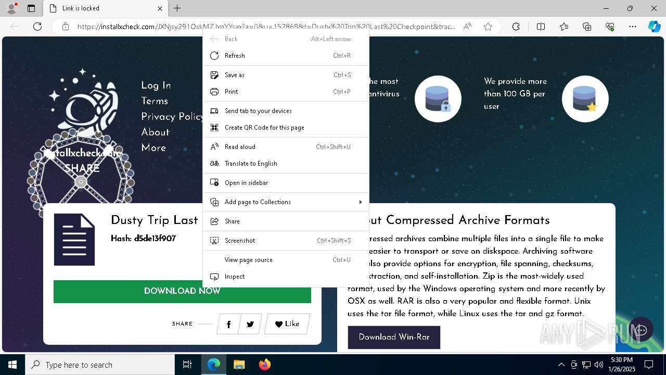
Task: Click the Hash: d5de13f907 text
Action: (x=143, y=239)
